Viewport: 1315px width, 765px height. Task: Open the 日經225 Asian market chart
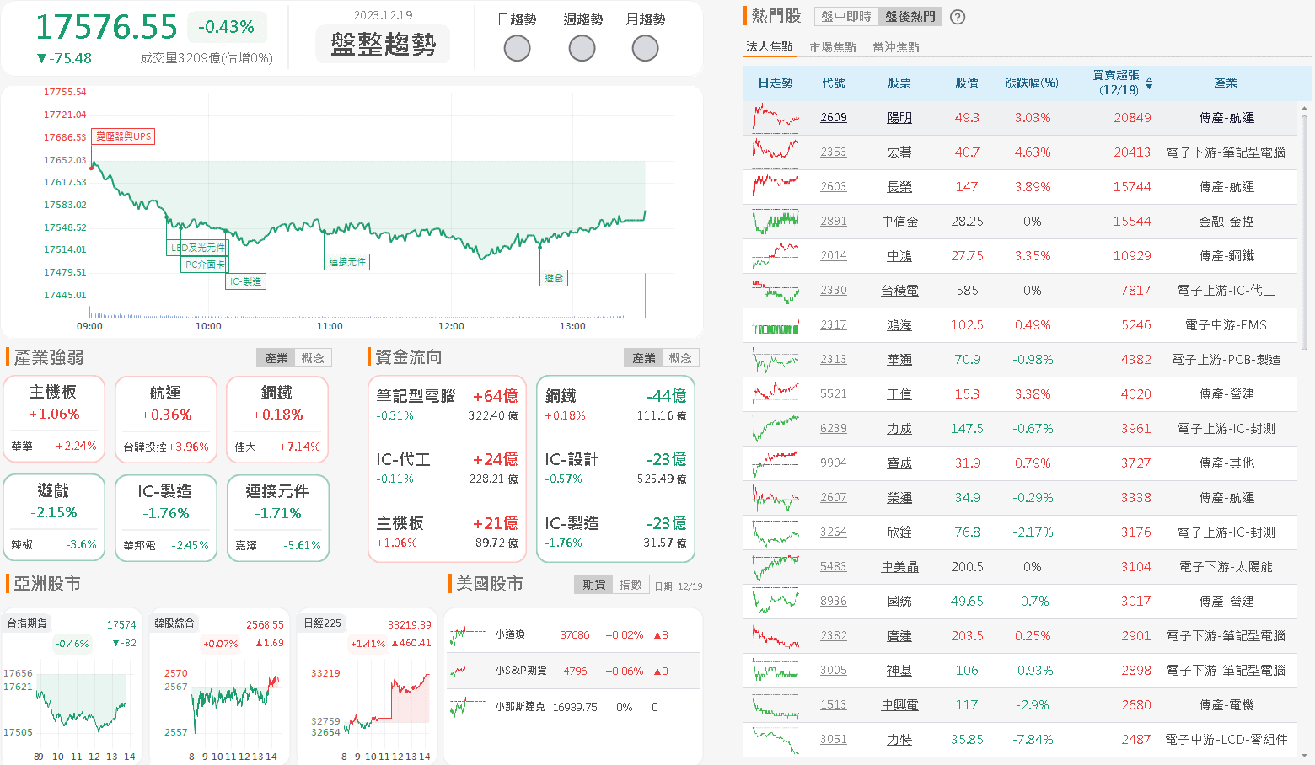click(367, 687)
